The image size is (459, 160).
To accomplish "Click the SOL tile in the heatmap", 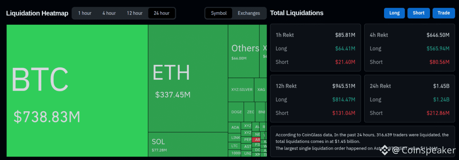I will tap(188, 144).
